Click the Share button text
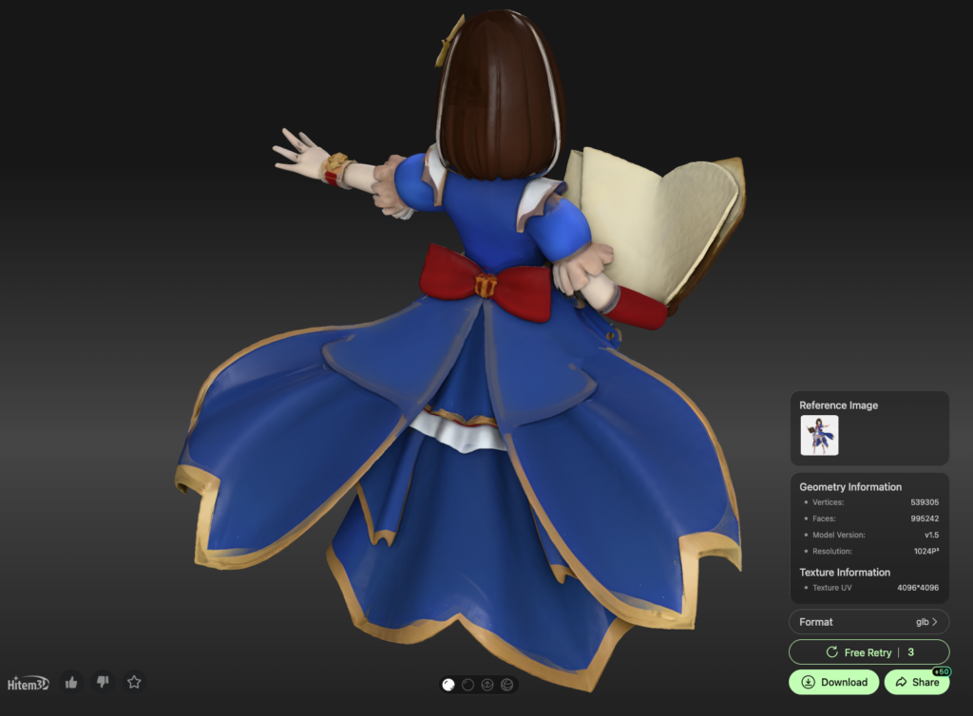The image size is (973, 716). click(x=925, y=682)
